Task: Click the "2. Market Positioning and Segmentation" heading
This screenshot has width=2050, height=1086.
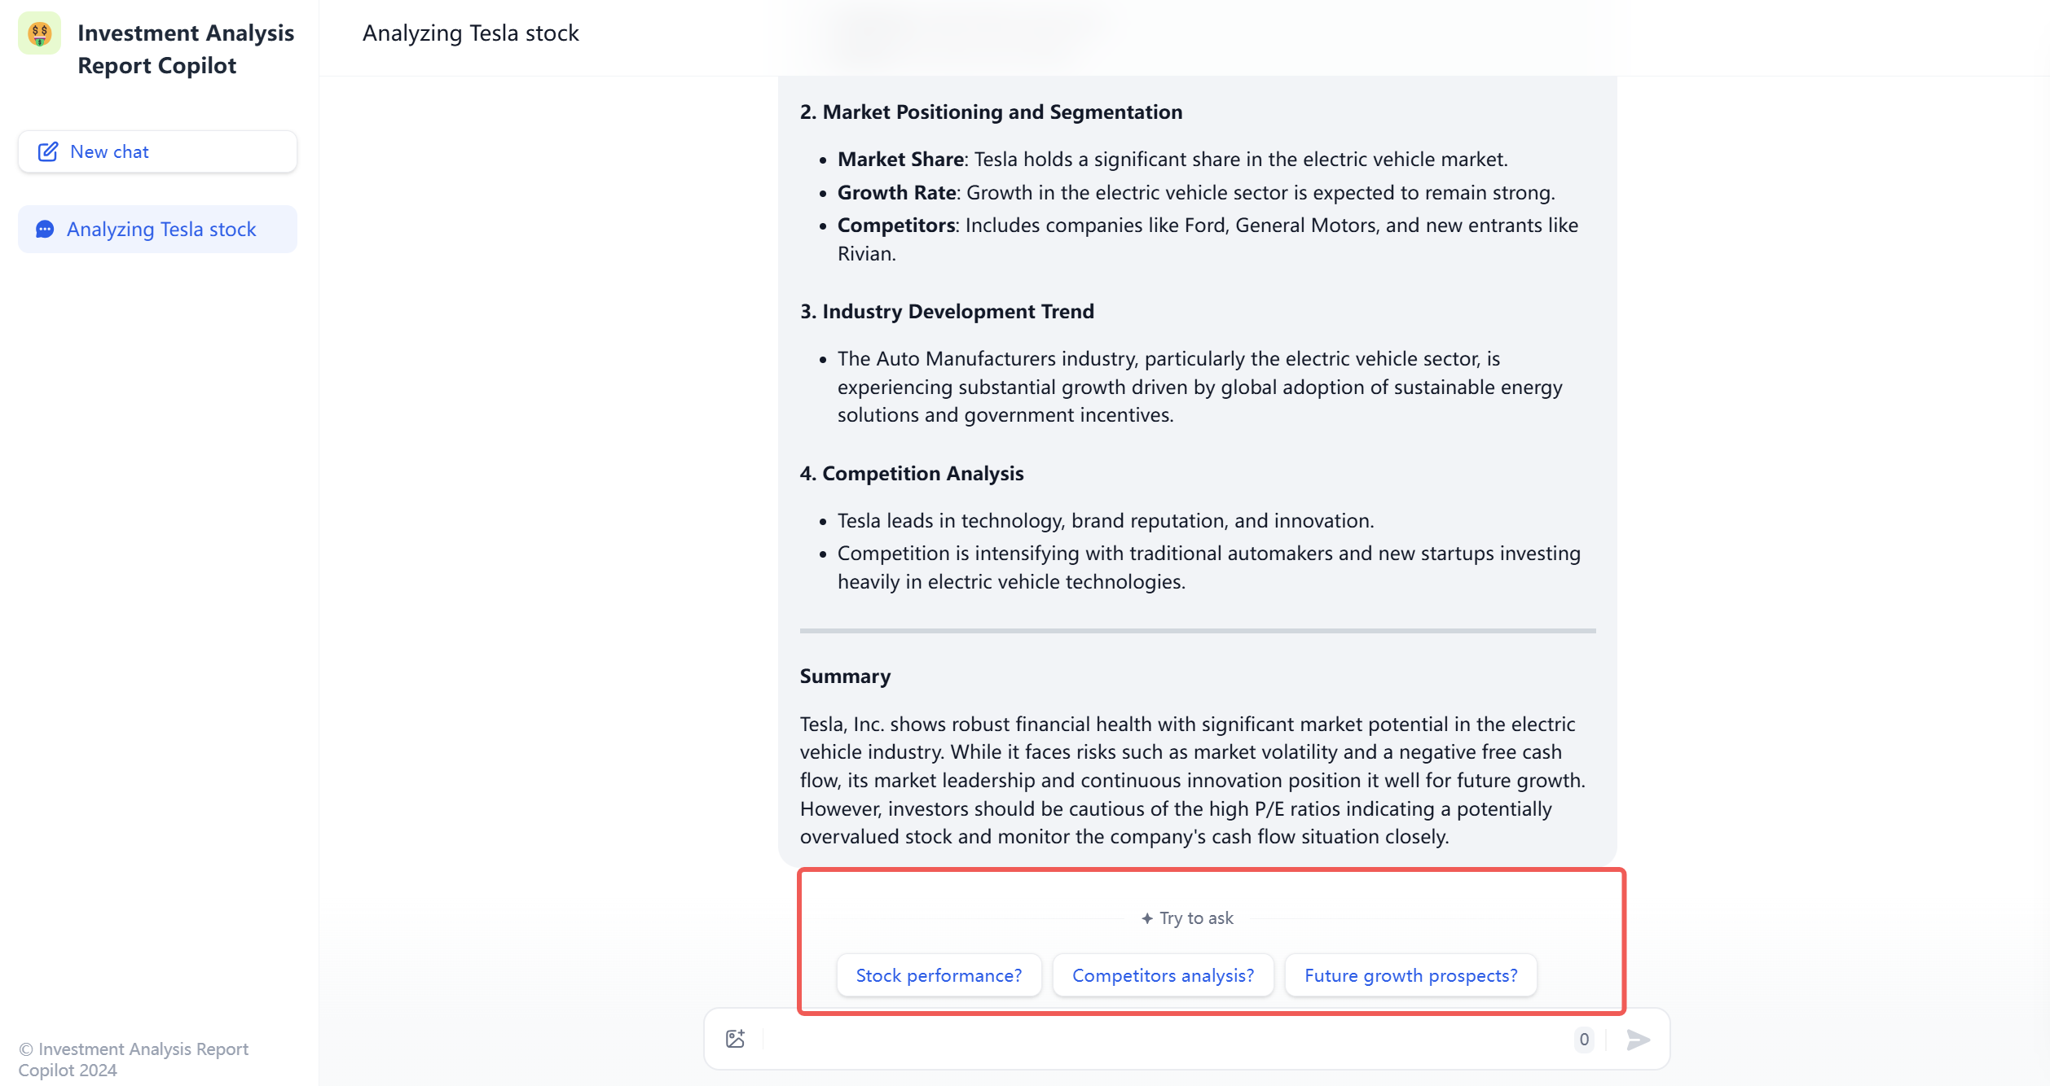Action: (990, 112)
